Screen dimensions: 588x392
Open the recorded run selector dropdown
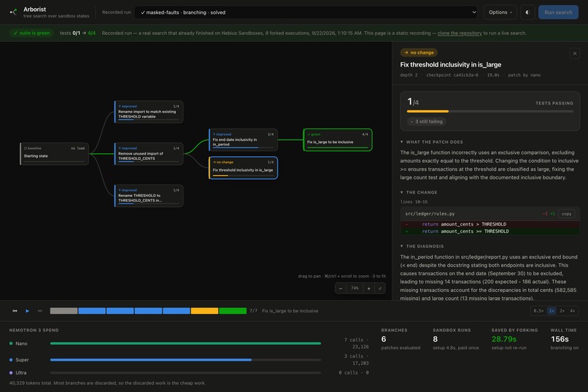tap(306, 12)
